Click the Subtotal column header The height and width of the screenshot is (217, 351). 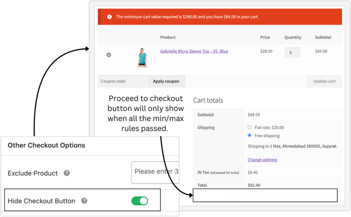click(x=323, y=37)
